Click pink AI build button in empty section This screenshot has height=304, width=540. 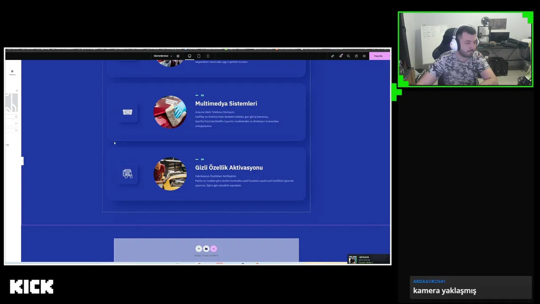point(213,249)
